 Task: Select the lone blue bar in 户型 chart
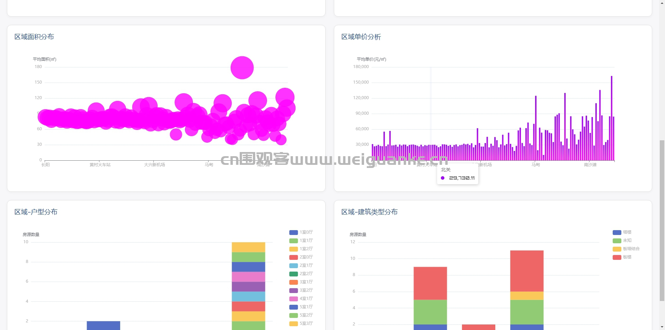tap(104, 326)
